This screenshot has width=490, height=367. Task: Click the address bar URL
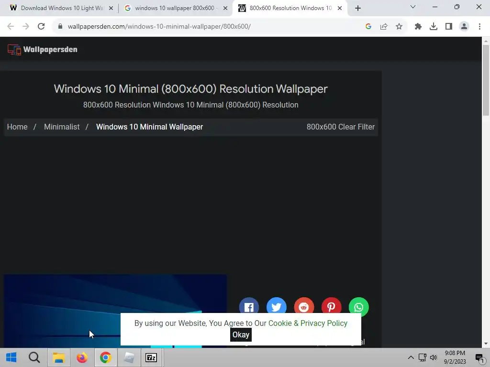tap(159, 27)
